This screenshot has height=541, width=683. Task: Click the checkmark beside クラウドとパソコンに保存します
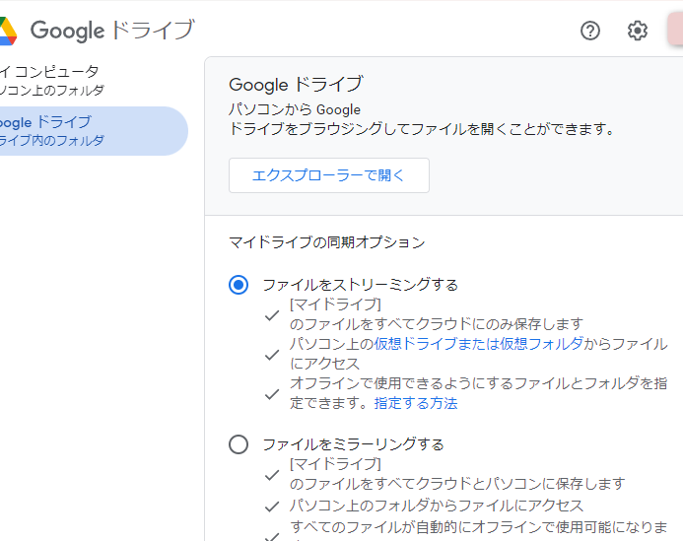pyautogui.click(x=272, y=475)
